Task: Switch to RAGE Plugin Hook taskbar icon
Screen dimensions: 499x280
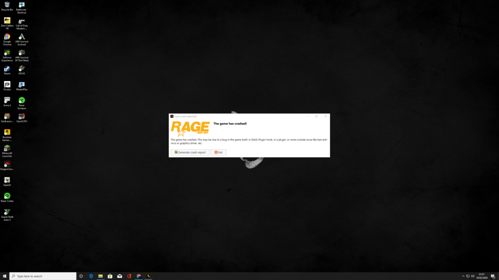Action: point(148,276)
